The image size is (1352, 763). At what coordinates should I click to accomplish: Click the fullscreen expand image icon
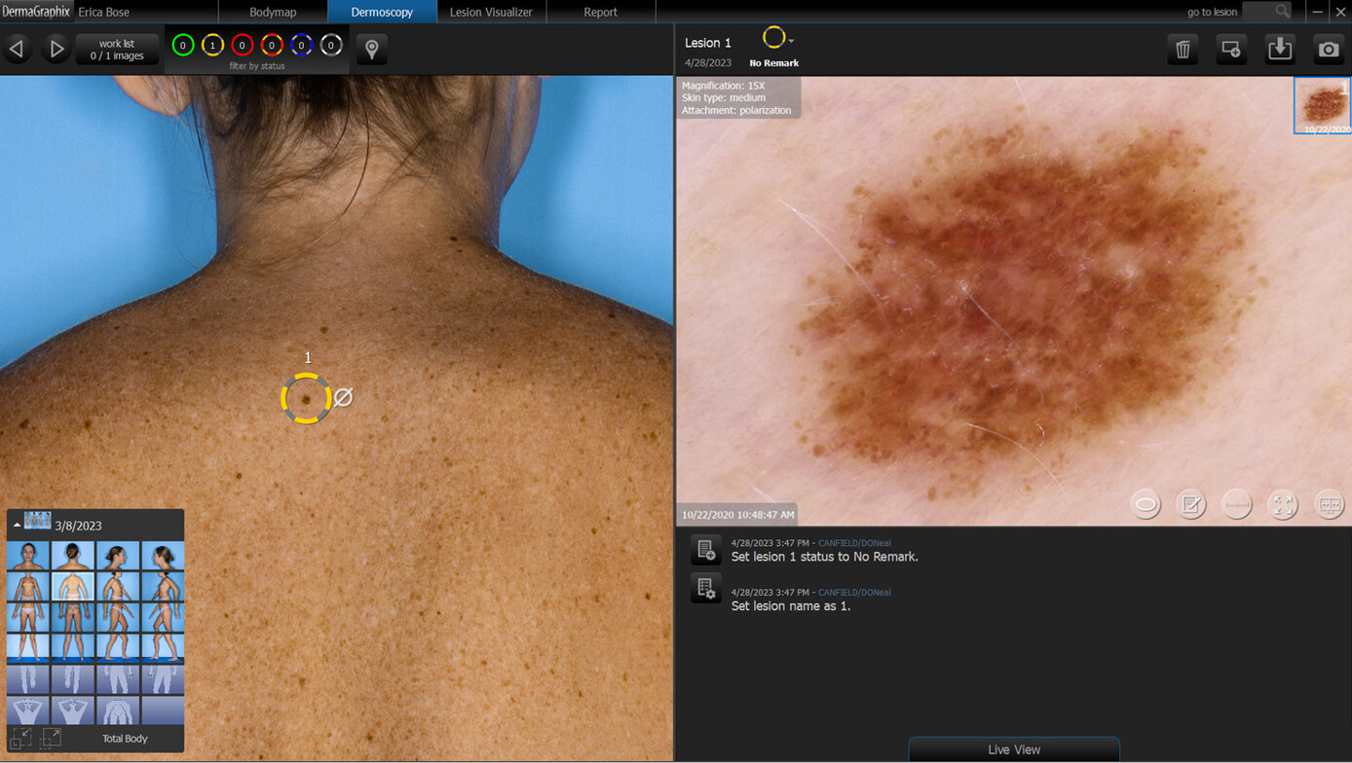(1283, 504)
